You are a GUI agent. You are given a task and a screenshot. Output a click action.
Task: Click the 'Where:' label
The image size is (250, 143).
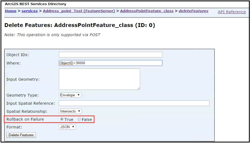(x=13, y=63)
